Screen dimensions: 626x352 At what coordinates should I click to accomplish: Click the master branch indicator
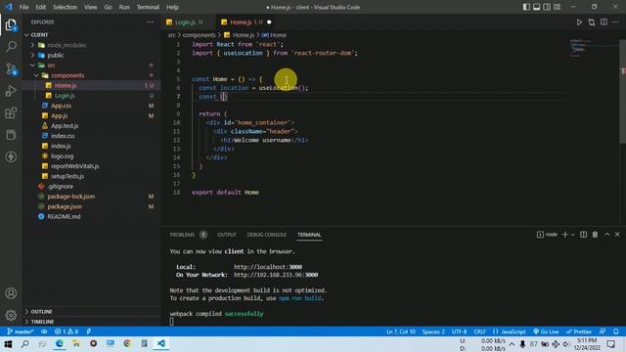coord(21,331)
